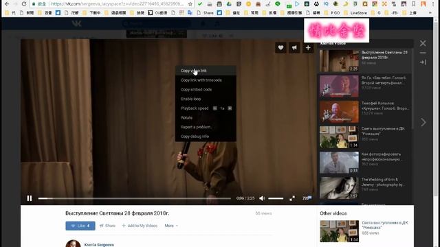Open Other videos flower video thumbnail
The width and height of the screenshot is (440, 247).
339,231
